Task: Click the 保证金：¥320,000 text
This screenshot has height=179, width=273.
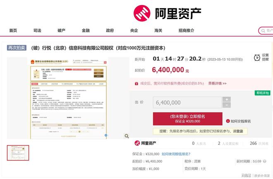Action: (x=146, y=154)
